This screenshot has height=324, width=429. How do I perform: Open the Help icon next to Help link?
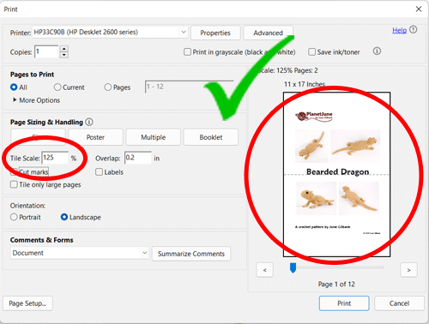pos(414,29)
